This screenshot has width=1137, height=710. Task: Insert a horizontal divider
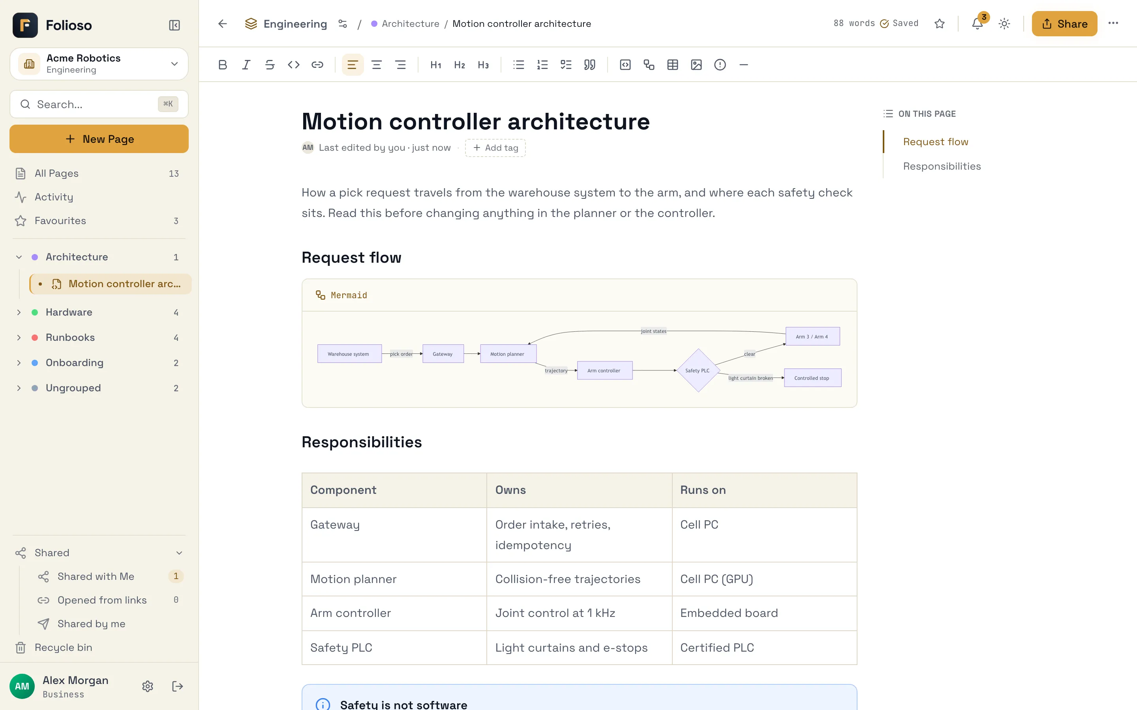744,65
